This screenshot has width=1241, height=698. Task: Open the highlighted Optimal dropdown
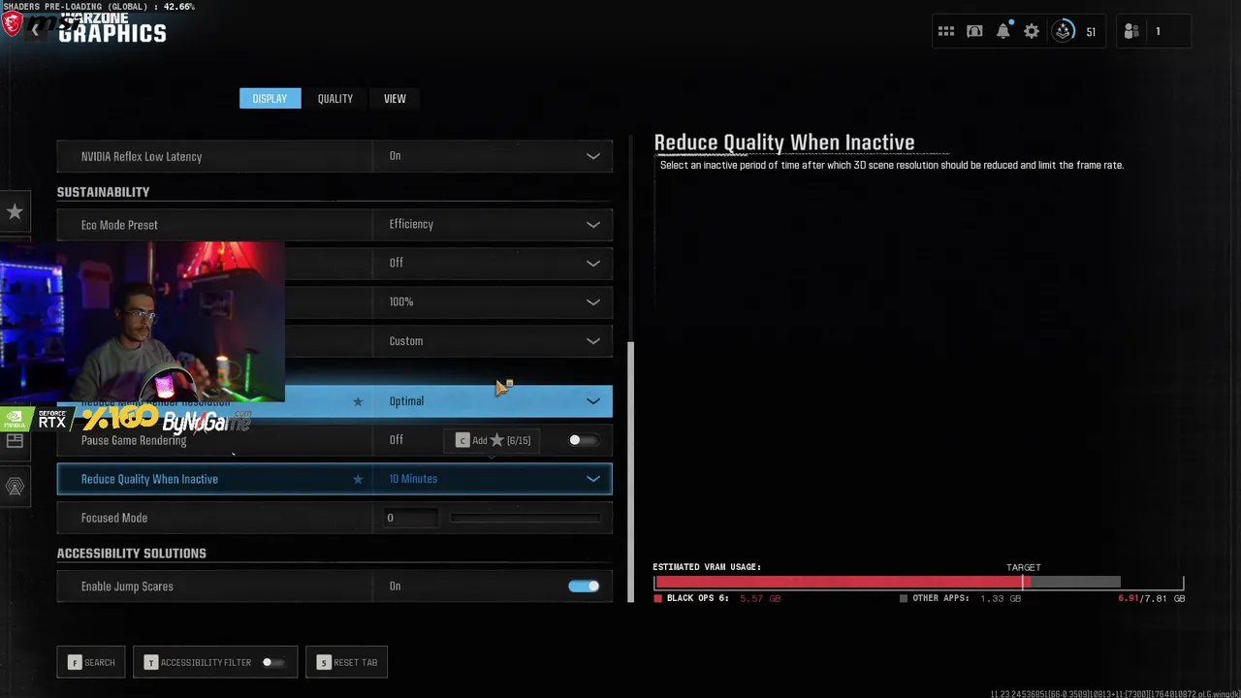tap(493, 401)
